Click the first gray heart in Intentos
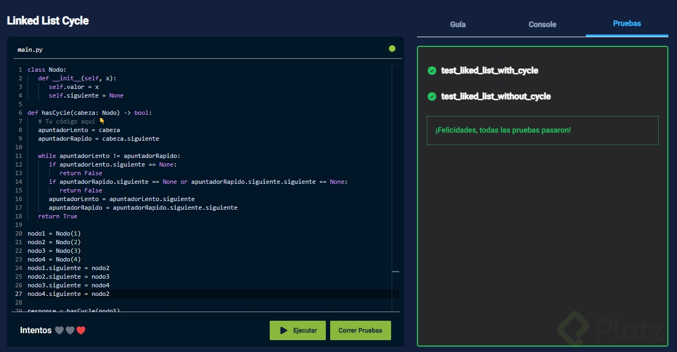Image resolution: width=677 pixels, height=352 pixels. click(x=59, y=330)
